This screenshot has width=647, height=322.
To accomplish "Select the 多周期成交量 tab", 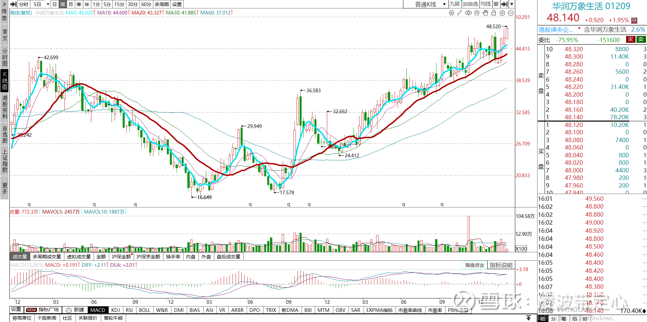I will point(47,257).
